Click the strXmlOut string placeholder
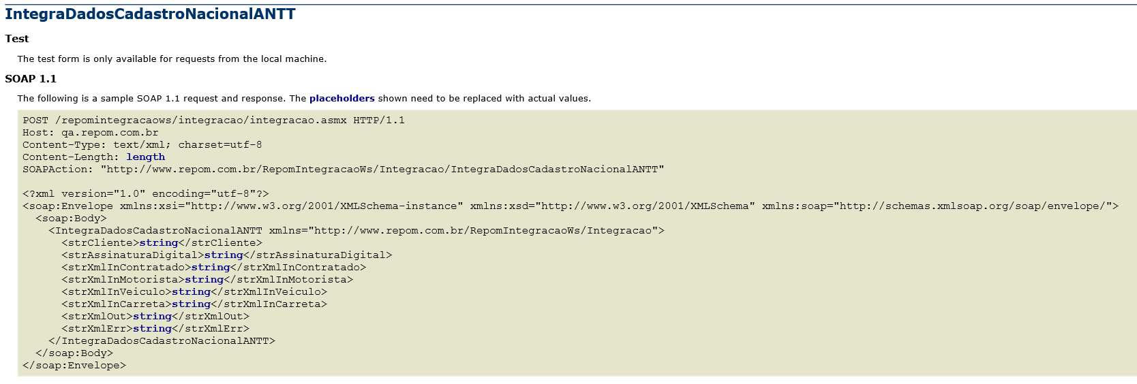Image resolution: width=1137 pixels, height=384 pixels. click(153, 316)
